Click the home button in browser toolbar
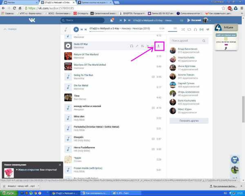The width and height of the screenshot is (245, 196). 20,8
